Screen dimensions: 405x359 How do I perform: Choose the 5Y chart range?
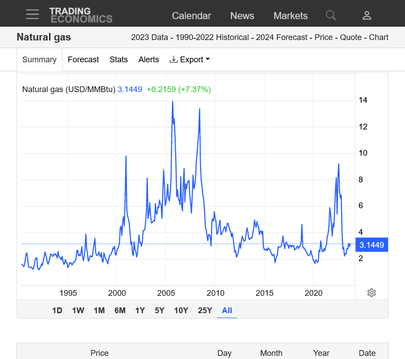pos(160,311)
